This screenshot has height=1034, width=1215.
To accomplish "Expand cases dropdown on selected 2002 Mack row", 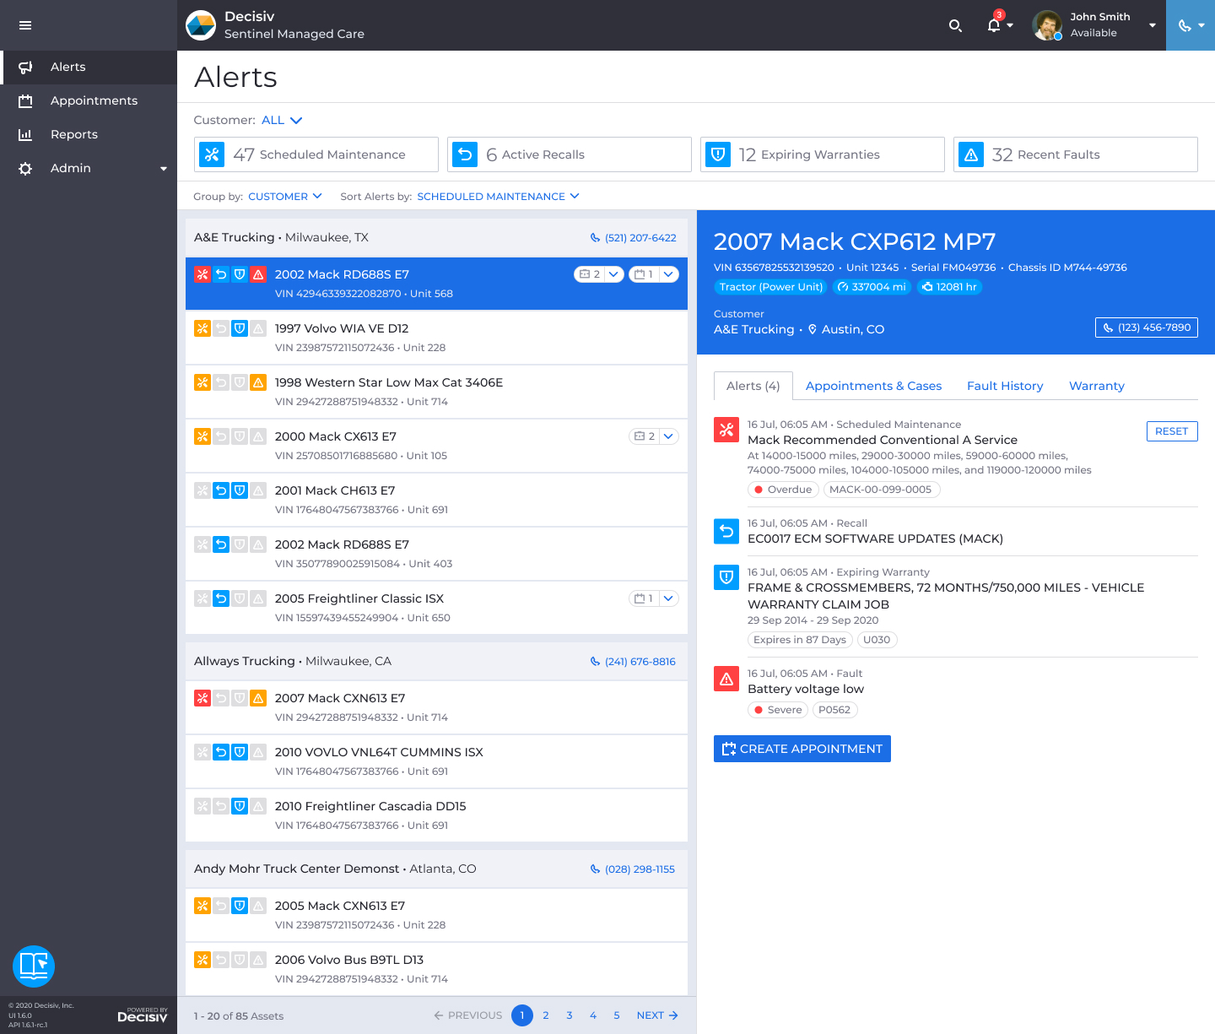I will (x=613, y=274).
